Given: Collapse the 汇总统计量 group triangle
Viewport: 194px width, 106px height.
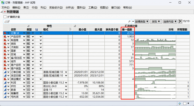Looking at the screenshot, I should click(75, 26).
